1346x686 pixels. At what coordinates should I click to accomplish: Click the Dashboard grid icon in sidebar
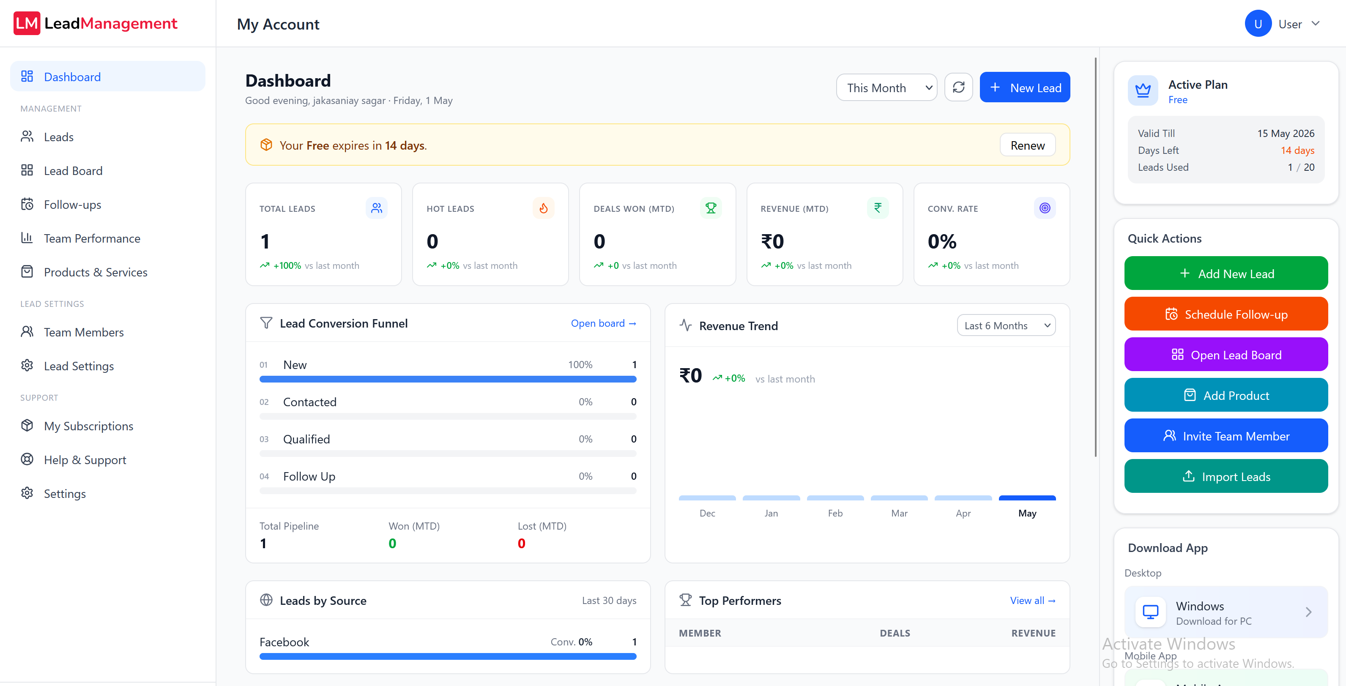pos(27,76)
